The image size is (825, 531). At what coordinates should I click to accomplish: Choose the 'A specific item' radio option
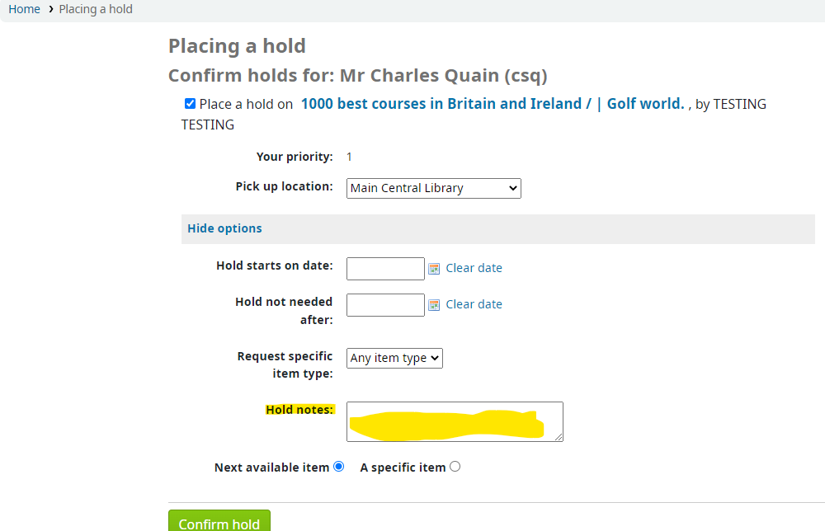[455, 467]
